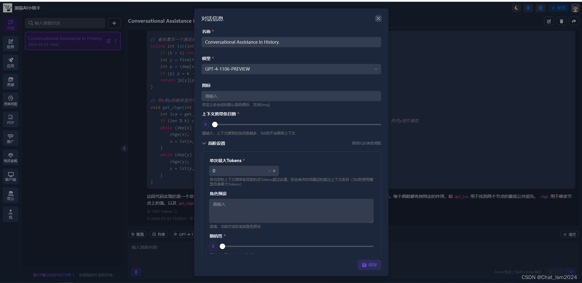Click the 列表 list button below chat
The width and height of the screenshot is (582, 283).
tap(159, 234)
